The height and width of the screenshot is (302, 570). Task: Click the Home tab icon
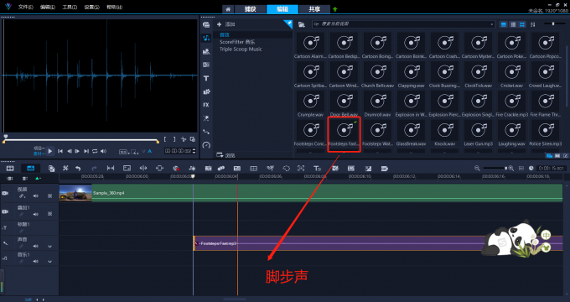pos(228,9)
